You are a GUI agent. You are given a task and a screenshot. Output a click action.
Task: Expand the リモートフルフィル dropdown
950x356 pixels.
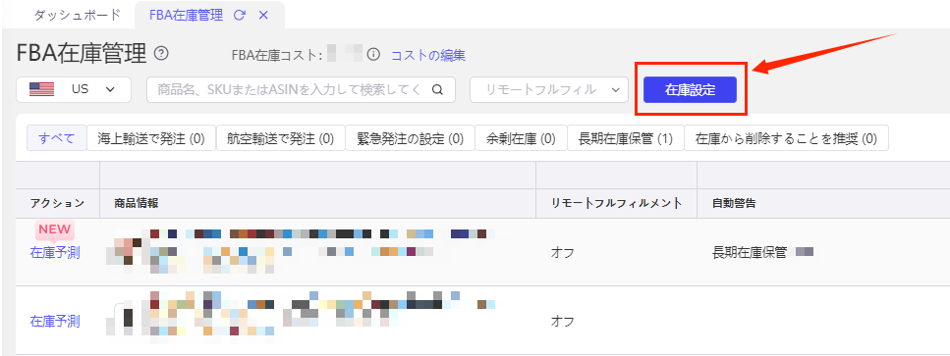549,89
